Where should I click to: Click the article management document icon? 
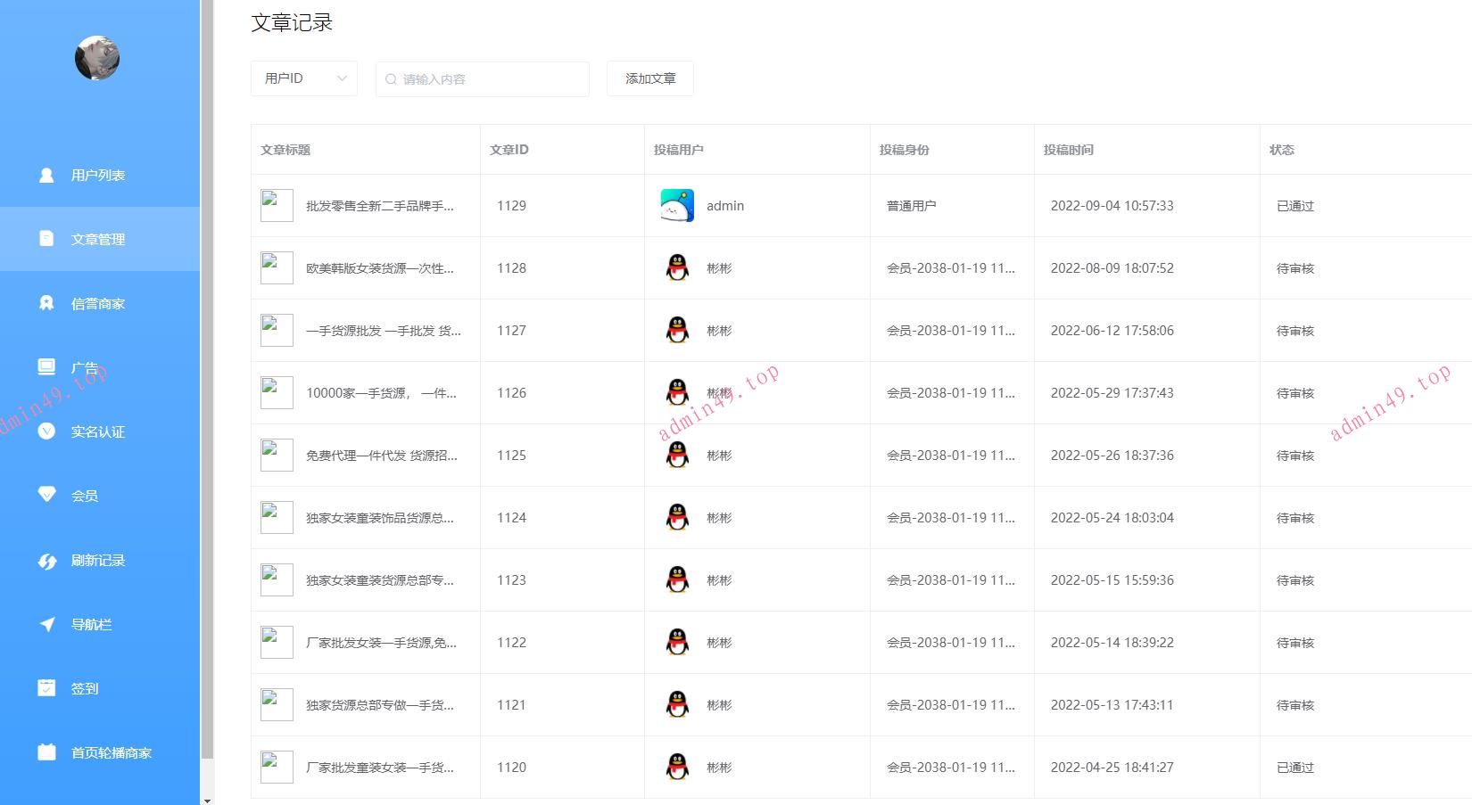(46, 238)
